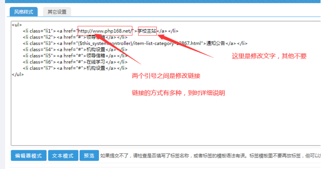321x169 pixels.
Task: Click the red note 这里是修改文字，其他不要
Action: 269,56
